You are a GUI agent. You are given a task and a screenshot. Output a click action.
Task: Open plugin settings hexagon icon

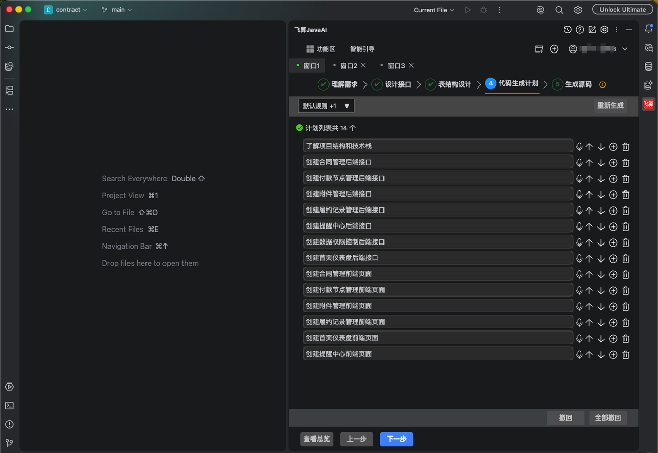coord(605,30)
